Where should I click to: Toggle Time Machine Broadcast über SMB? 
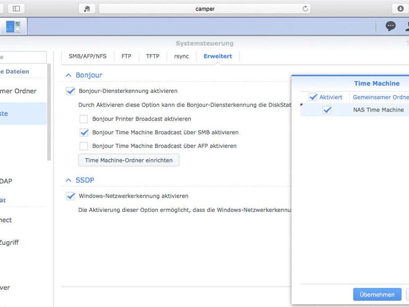point(84,132)
